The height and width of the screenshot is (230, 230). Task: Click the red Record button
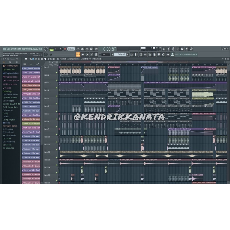coord(65,49)
